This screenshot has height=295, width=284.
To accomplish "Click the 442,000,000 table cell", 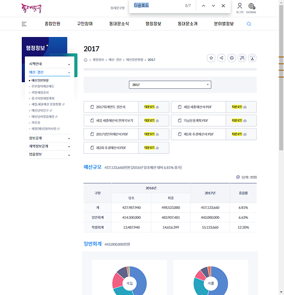I will pyautogui.click(x=210, y=217).
